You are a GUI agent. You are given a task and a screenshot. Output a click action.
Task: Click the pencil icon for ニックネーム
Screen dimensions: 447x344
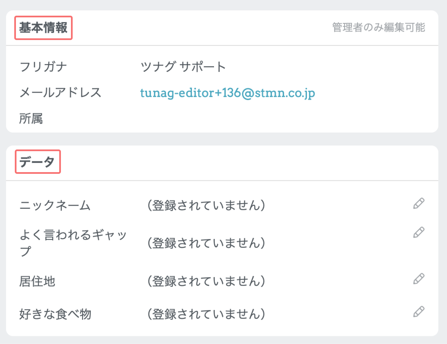419,203
